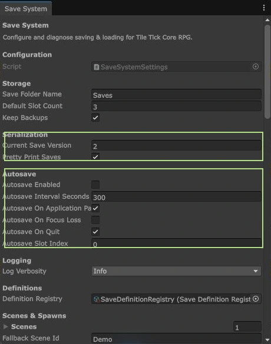This screenshot has width=271, height=344.
Task: Click the Fallback Scene Id field
Action: tap(176, 339)
